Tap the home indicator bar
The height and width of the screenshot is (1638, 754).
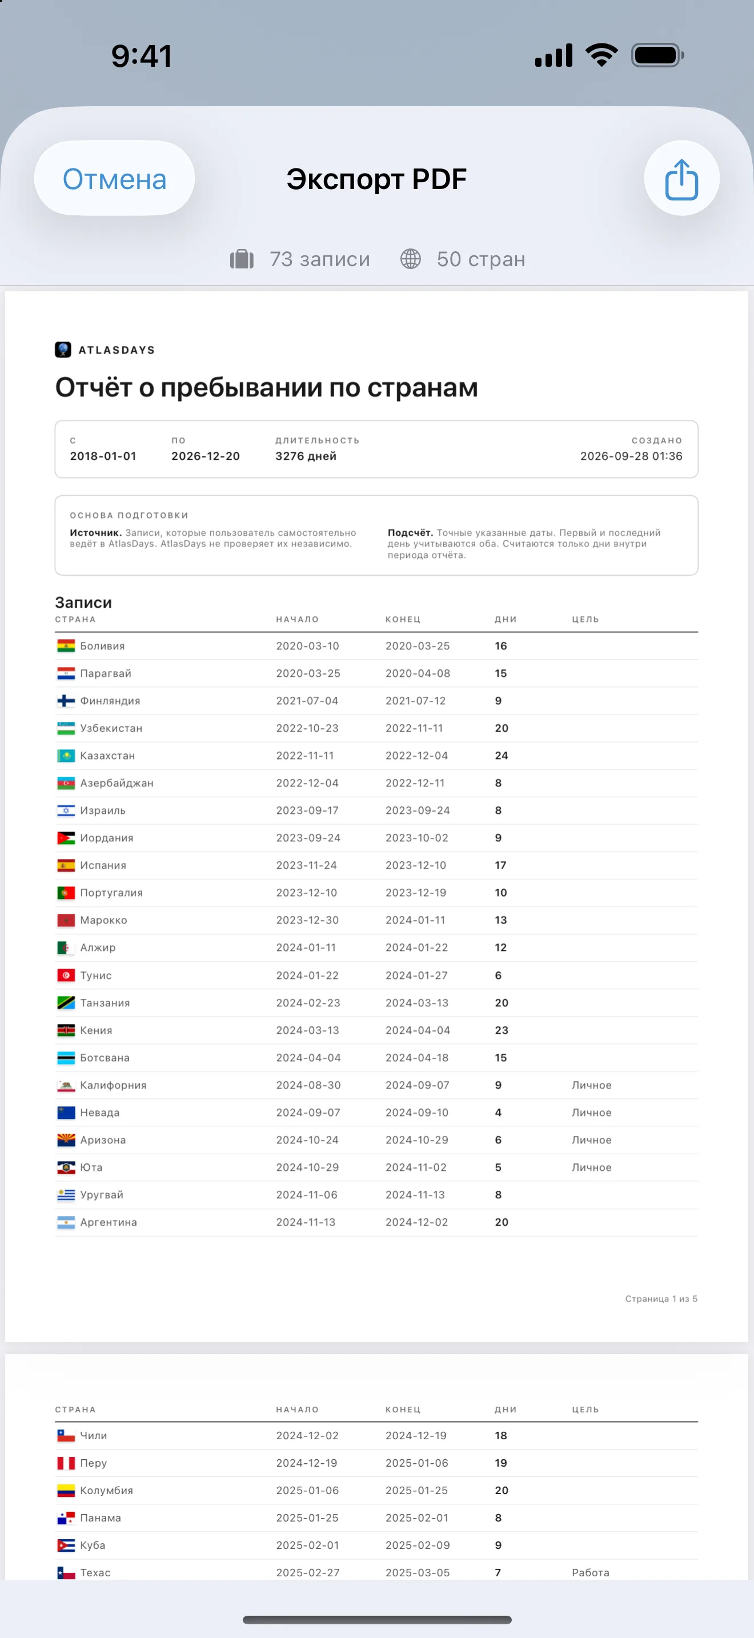pyautogui.click(x=377, y=1620)
